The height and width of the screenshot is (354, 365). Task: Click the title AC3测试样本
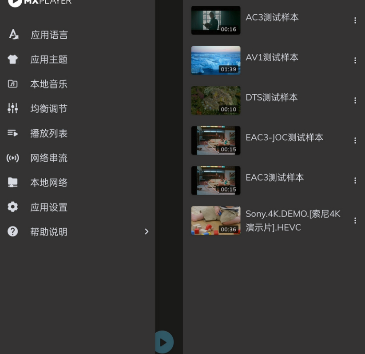(x=272, y=17)
